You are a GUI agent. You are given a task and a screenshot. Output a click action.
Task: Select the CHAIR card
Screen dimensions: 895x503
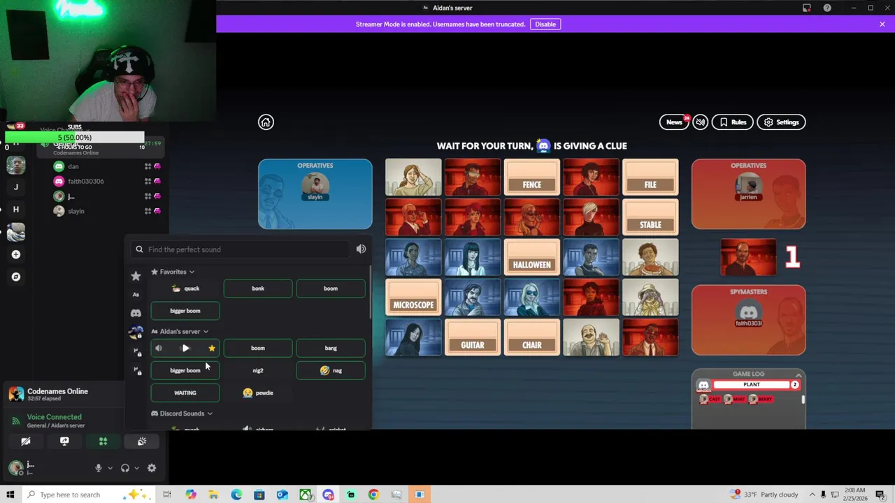[532, 338]
